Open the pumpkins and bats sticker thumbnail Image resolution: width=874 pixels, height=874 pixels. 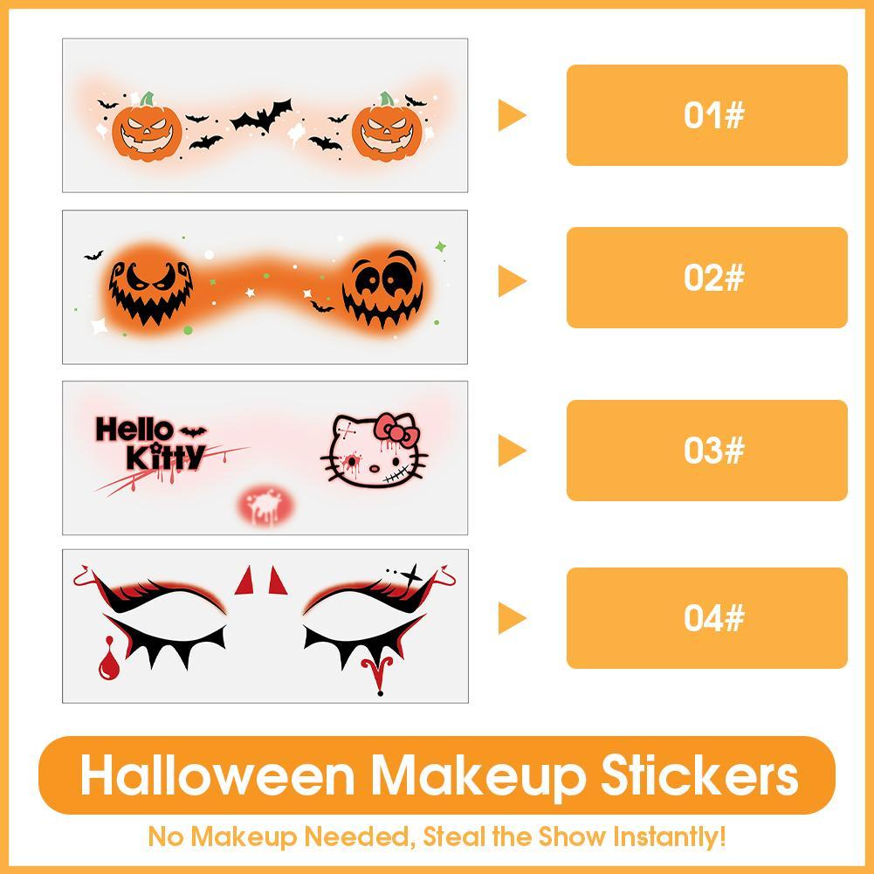pos(265,115)
